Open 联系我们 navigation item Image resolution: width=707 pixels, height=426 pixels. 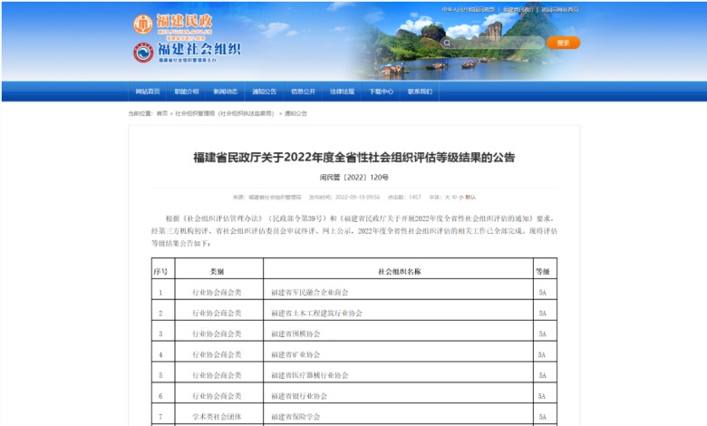[420, 92]
